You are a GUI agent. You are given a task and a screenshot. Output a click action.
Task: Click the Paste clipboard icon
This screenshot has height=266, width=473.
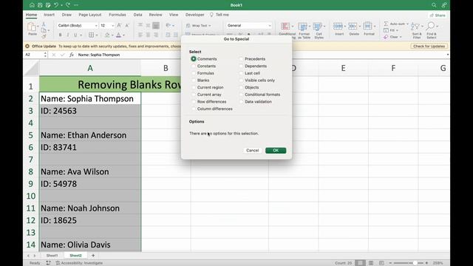[32, 27]
